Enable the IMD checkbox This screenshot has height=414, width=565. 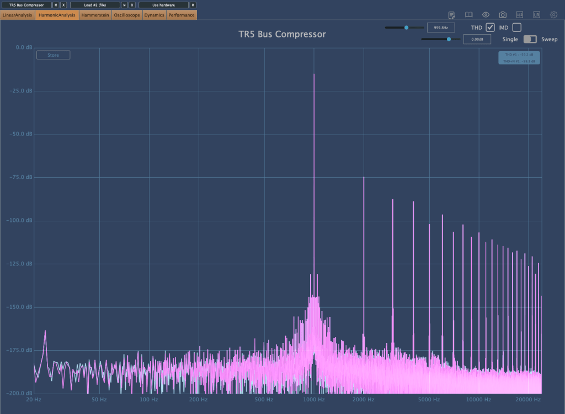(x=516, y=28)
